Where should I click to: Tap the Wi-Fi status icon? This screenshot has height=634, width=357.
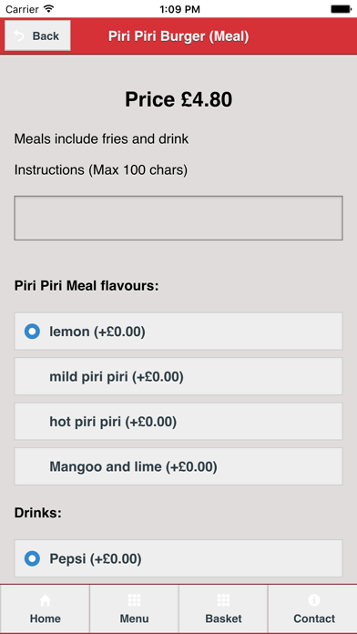(48, 8)
